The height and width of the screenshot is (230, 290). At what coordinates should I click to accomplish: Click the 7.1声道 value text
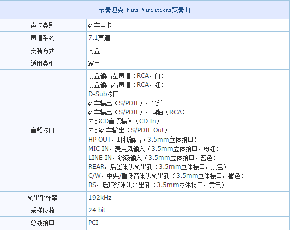(99, 38)
